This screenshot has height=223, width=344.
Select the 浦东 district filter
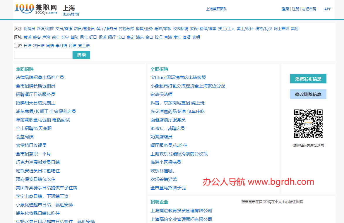tap(140, 37)
